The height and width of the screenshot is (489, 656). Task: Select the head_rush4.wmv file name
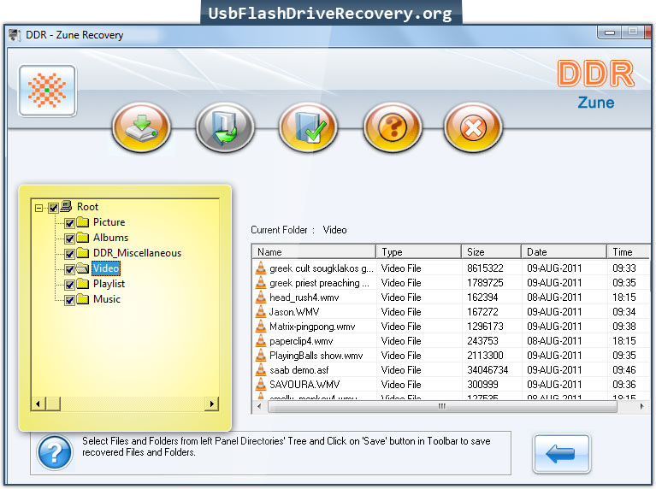(x=304, y=298)
